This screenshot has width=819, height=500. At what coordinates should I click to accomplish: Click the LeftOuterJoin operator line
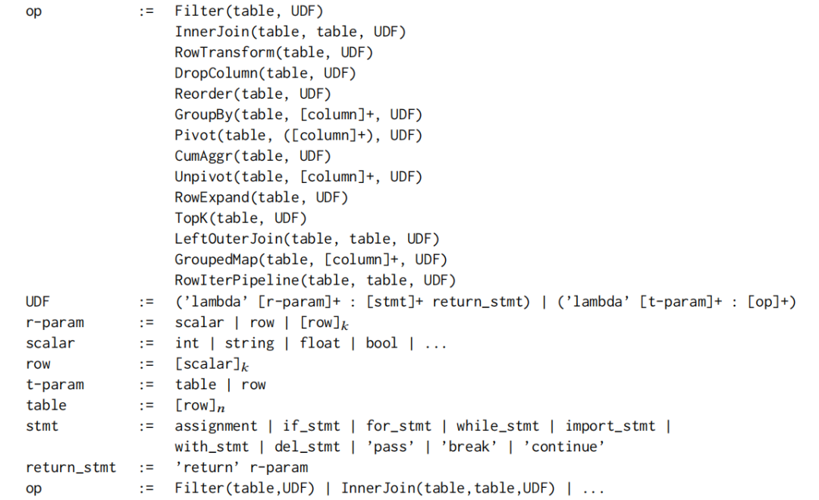(306, 239)
